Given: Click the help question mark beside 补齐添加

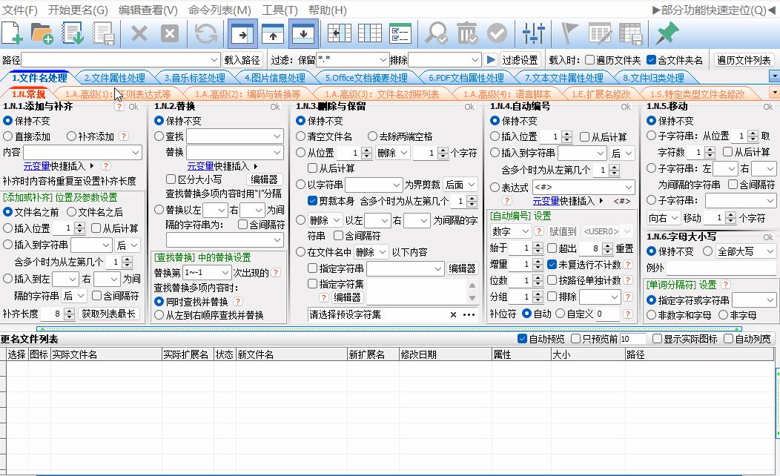Looking at the screenshot, I should (x=124, y=136).
